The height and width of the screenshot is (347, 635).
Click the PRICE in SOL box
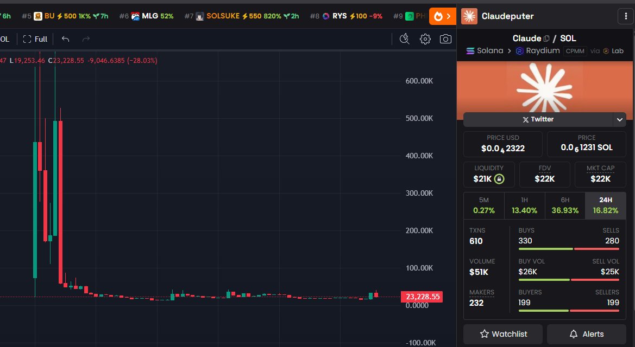point(587,144)
